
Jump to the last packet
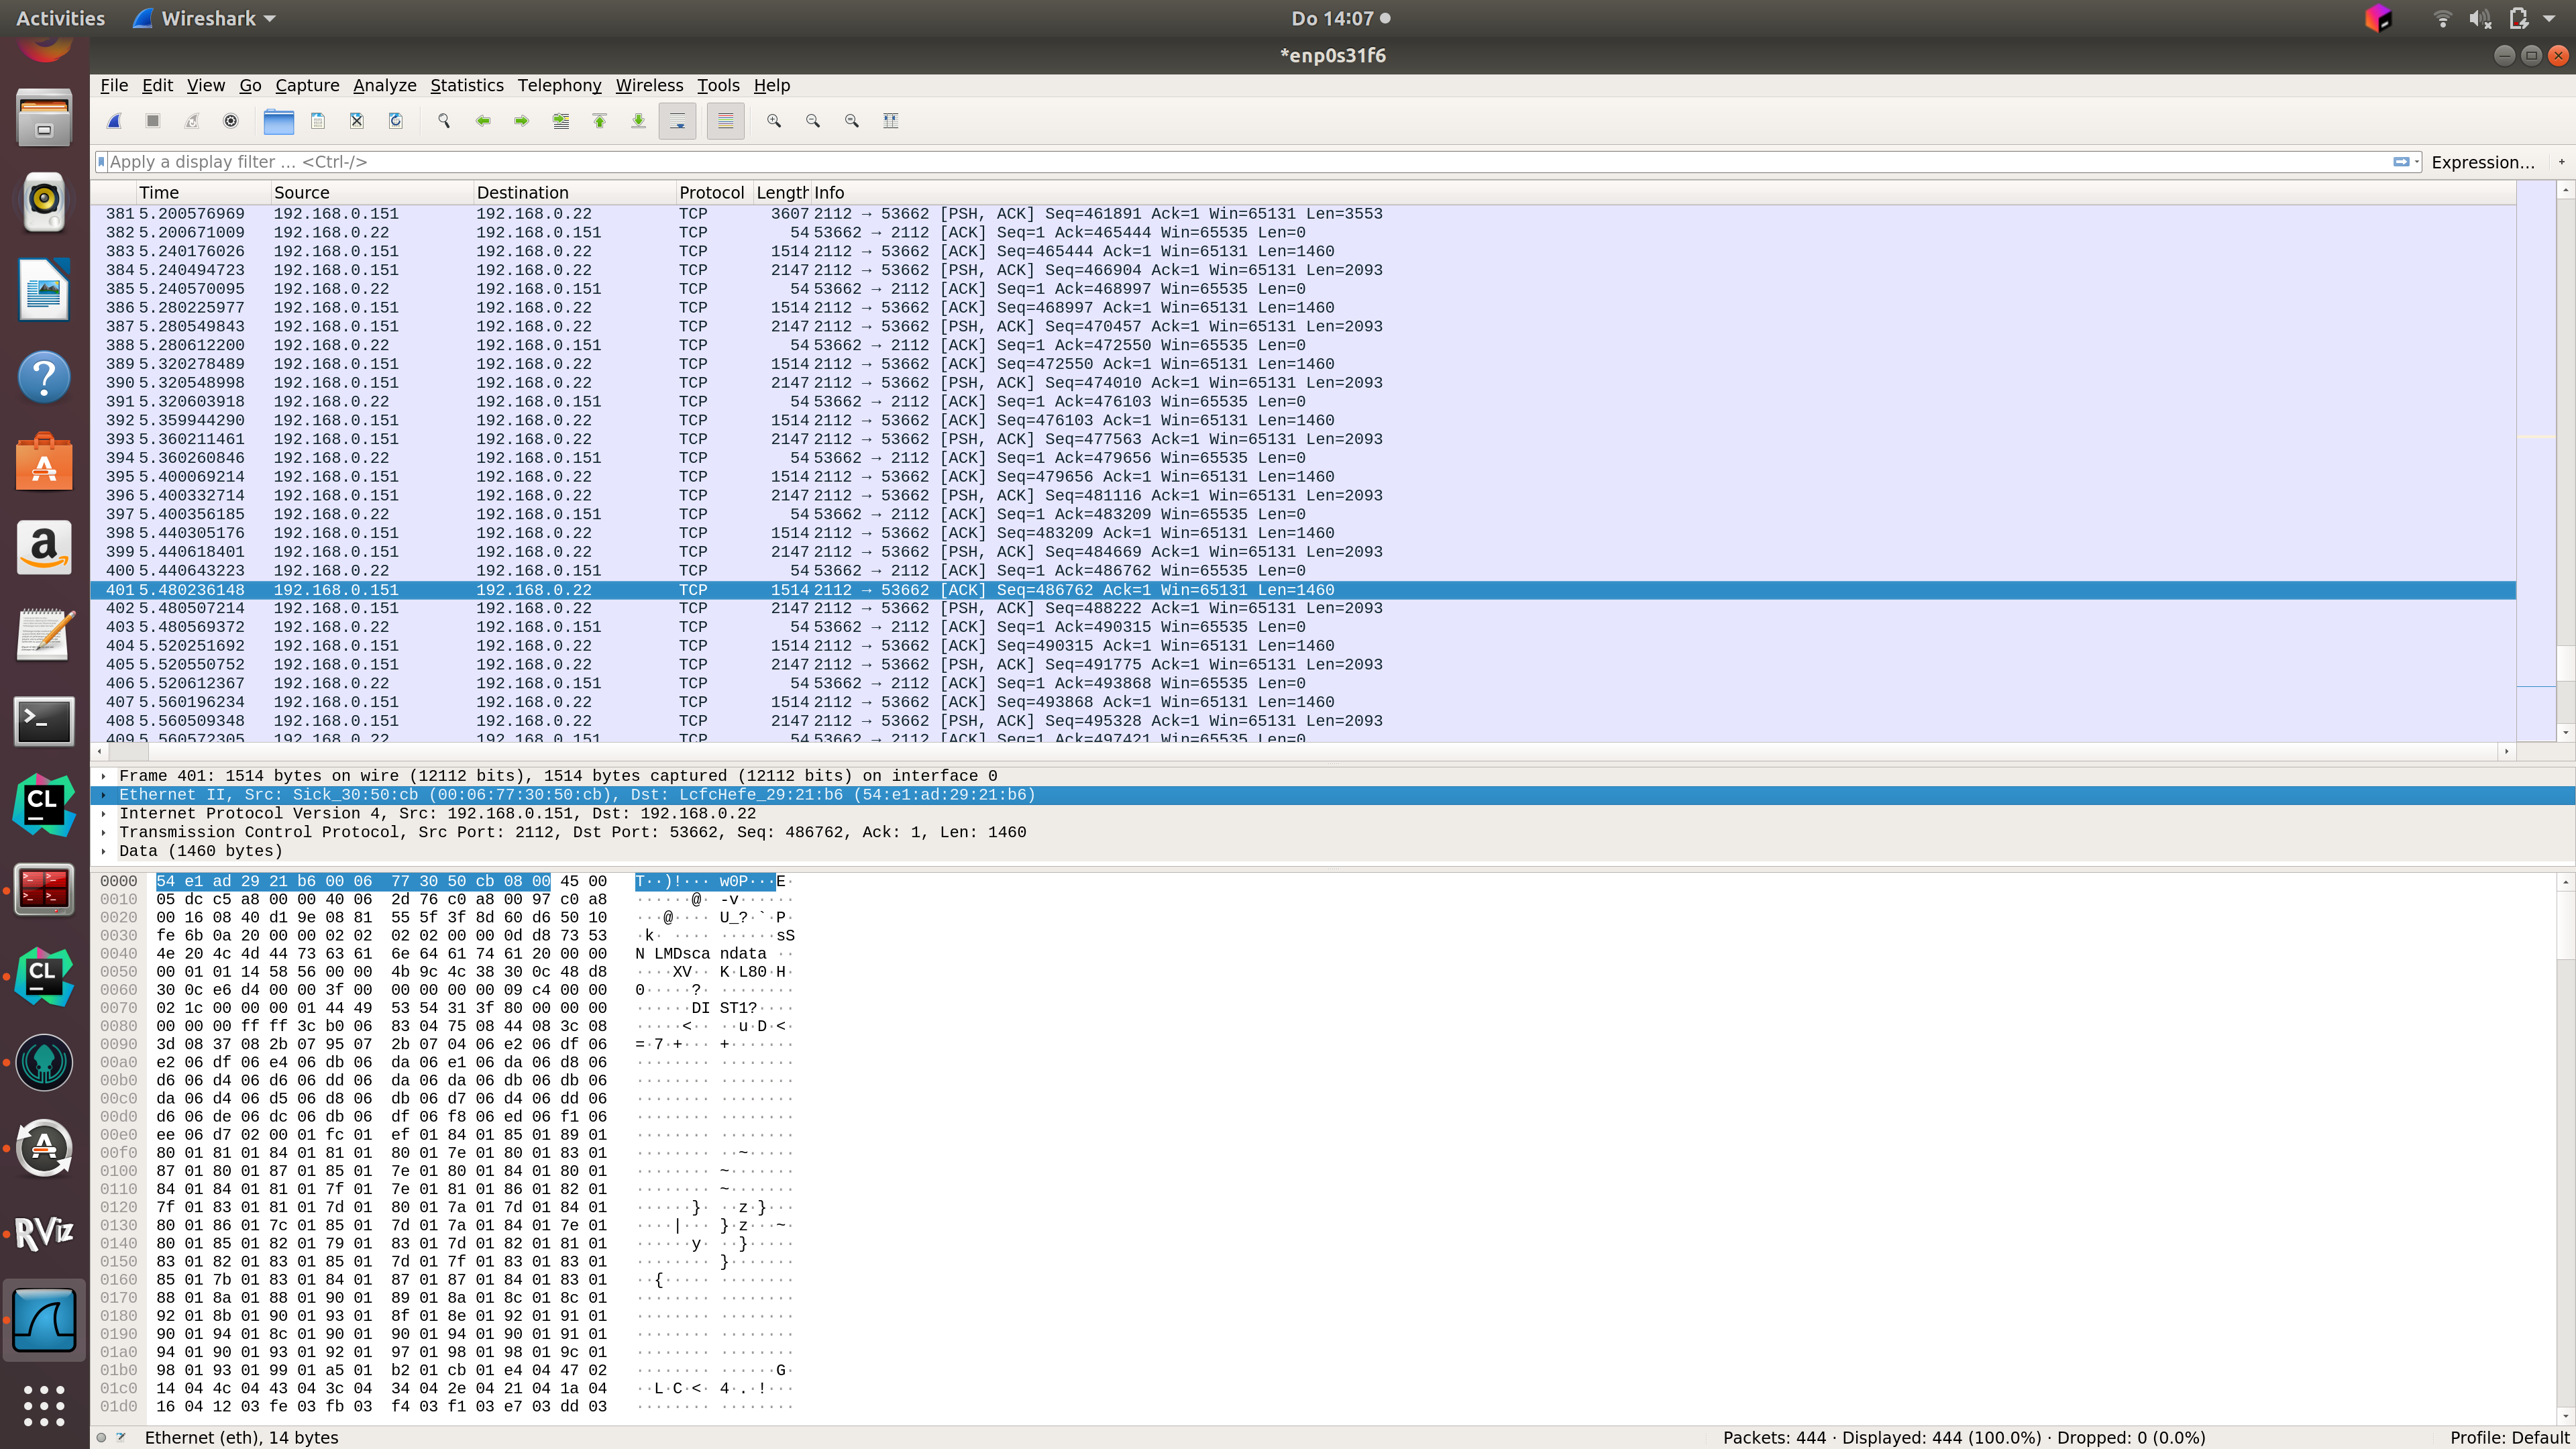(637, 120)
